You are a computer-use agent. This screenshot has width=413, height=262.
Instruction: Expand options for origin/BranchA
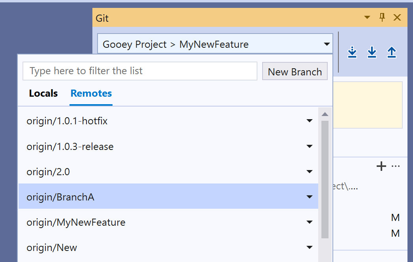(x=310, y=196)
